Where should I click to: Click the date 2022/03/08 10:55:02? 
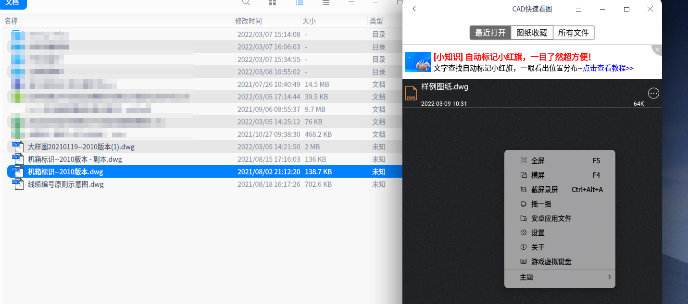pyautogui.click(x=269, y=72)
